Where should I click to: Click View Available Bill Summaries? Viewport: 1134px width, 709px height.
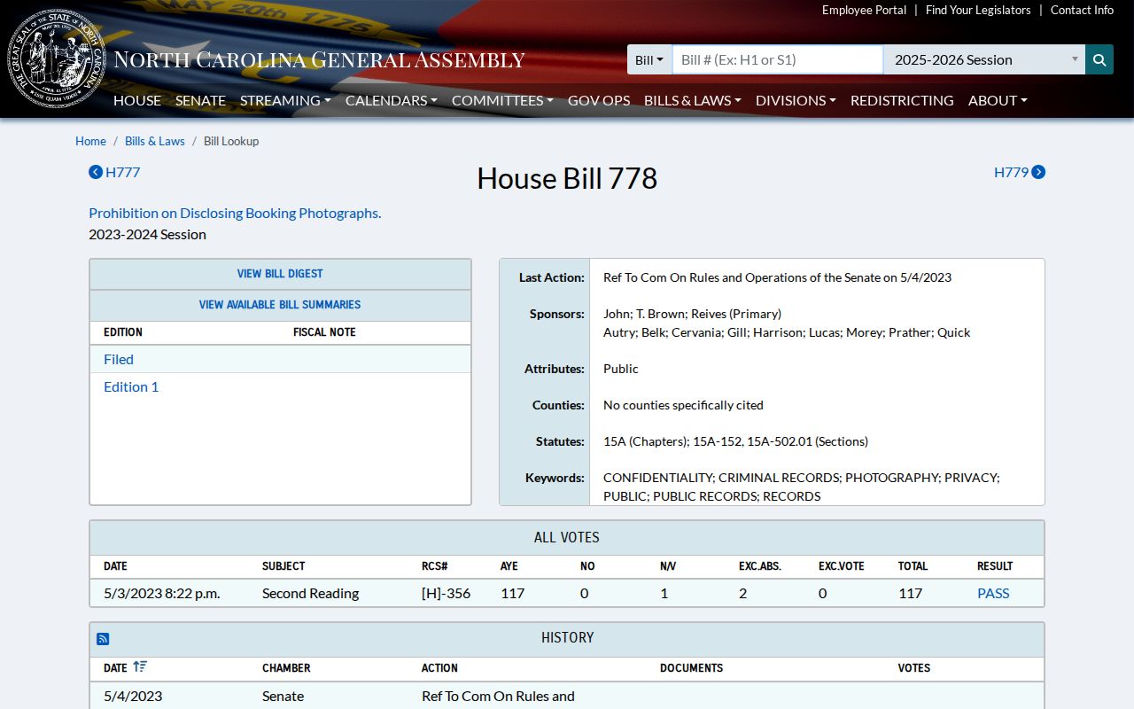(280, 305)
